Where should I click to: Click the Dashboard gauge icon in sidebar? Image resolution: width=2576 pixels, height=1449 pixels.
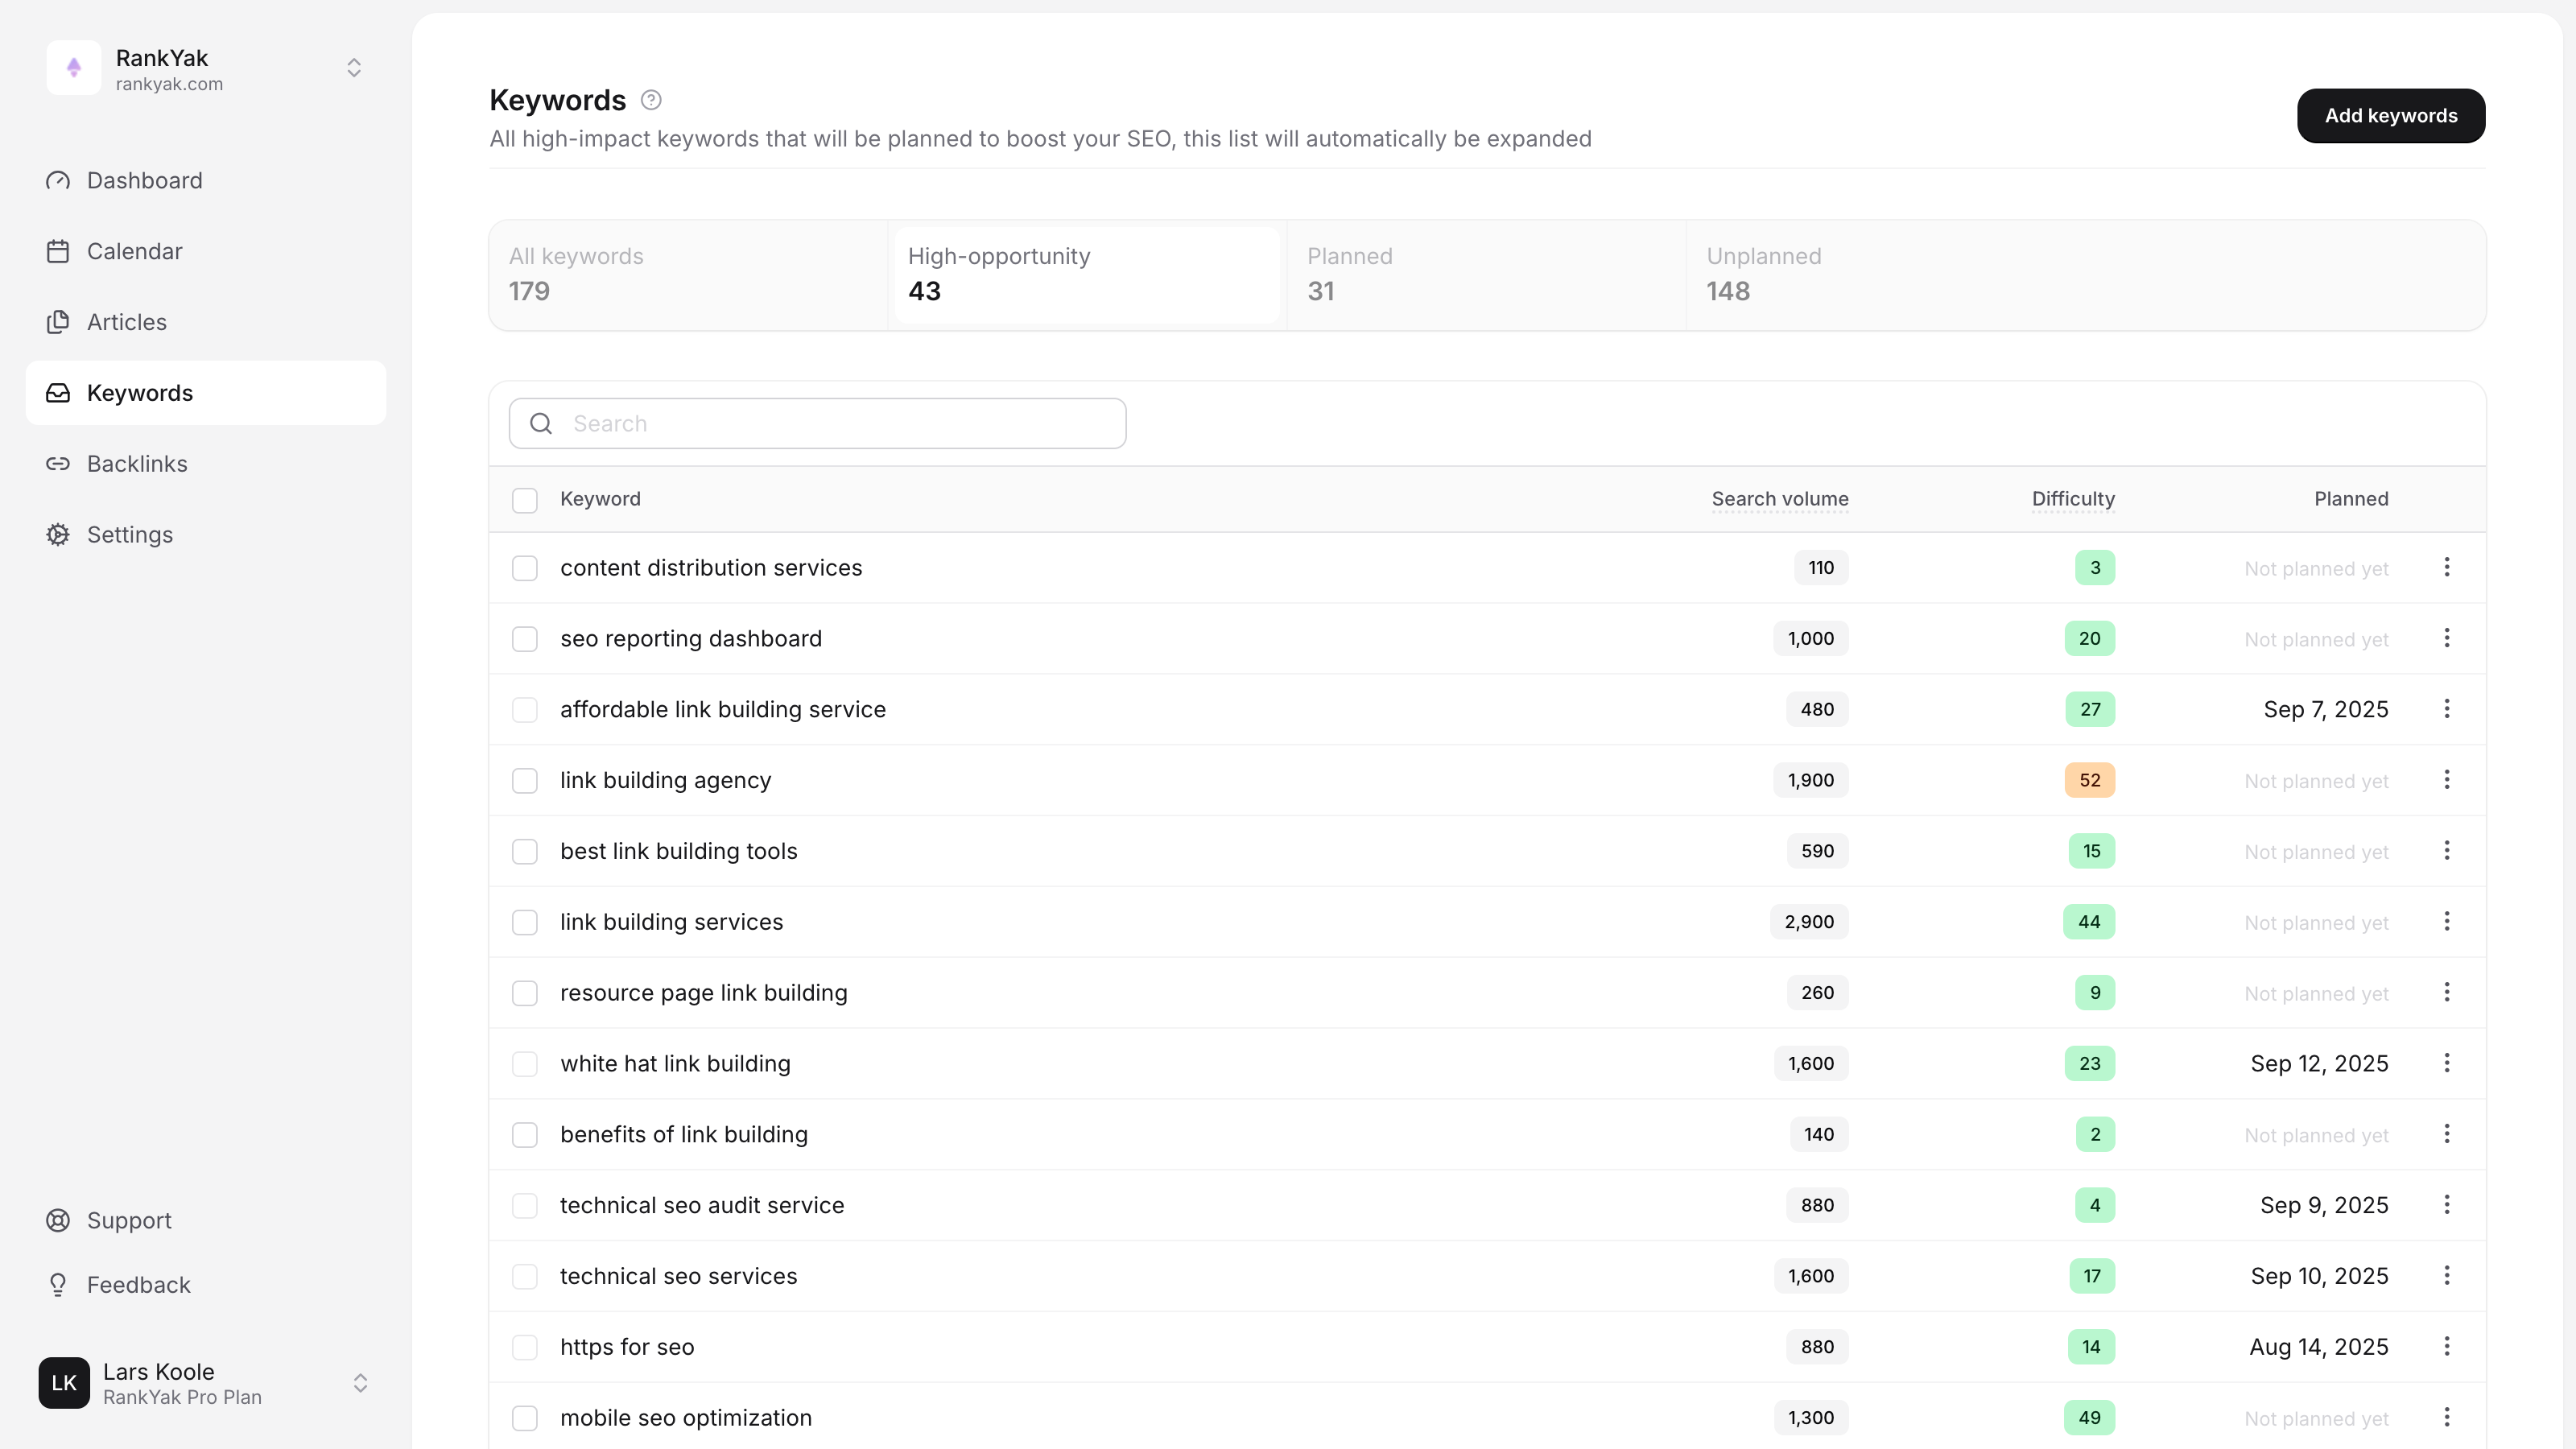pyautogui.click(x=58, y=180)
